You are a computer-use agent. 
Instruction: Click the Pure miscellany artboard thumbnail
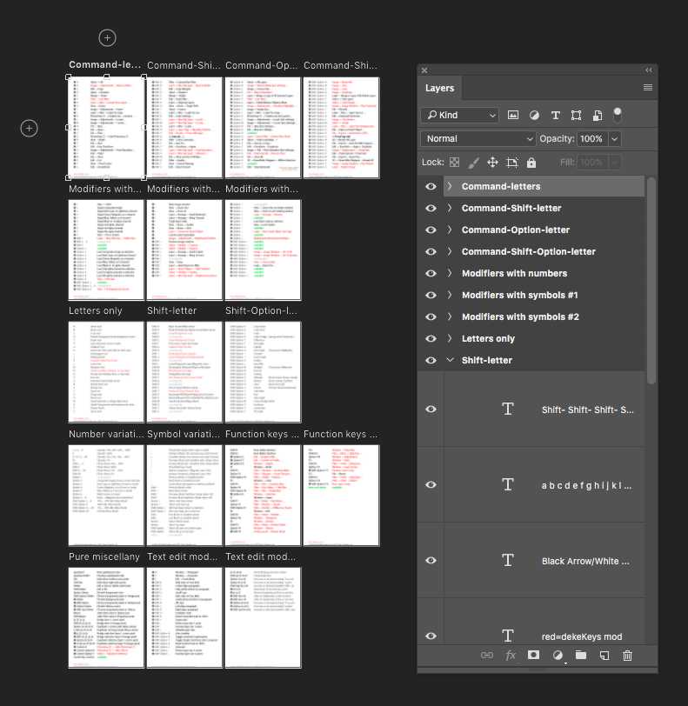[107, 617]
